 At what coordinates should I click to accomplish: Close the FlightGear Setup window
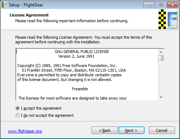click(x=172, y=5)
